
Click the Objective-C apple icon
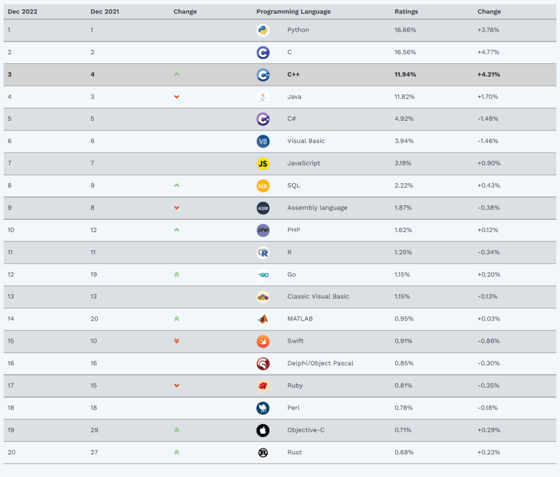coord(263,430)
